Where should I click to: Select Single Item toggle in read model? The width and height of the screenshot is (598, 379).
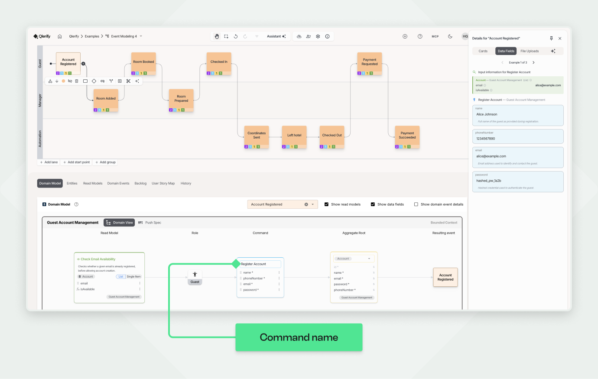tap(133, 276)
